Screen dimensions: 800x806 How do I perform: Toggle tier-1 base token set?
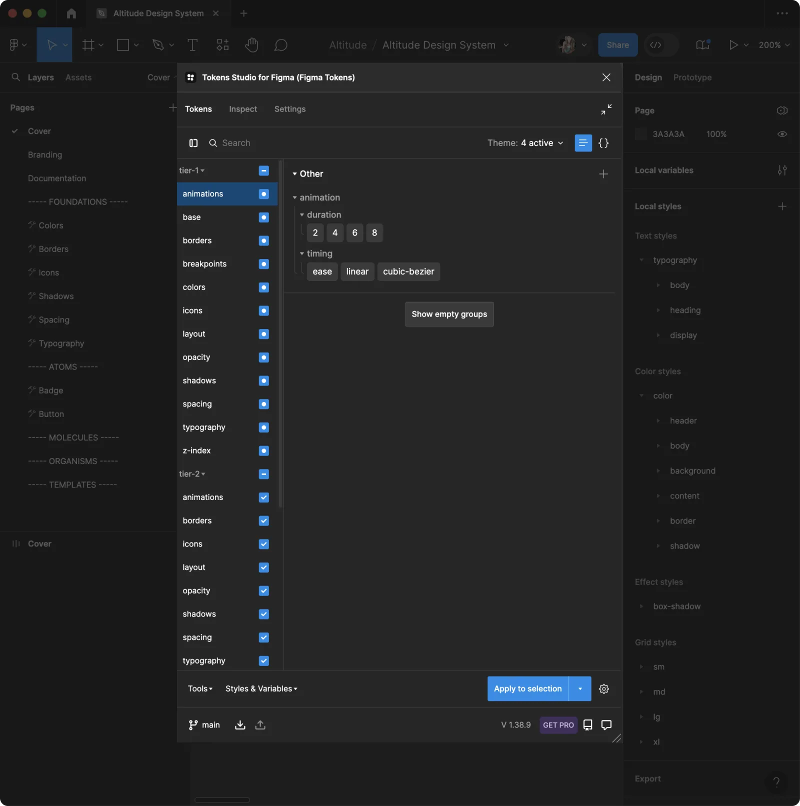pyautogui.click(x=264, y=217)
